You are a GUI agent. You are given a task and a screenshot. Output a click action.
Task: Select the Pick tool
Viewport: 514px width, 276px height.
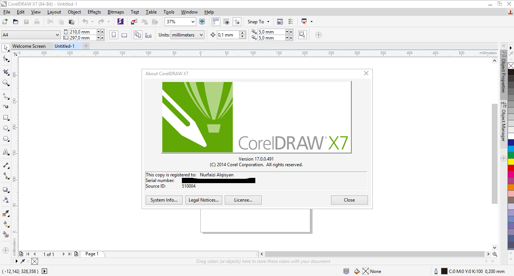tap(6, 48)
